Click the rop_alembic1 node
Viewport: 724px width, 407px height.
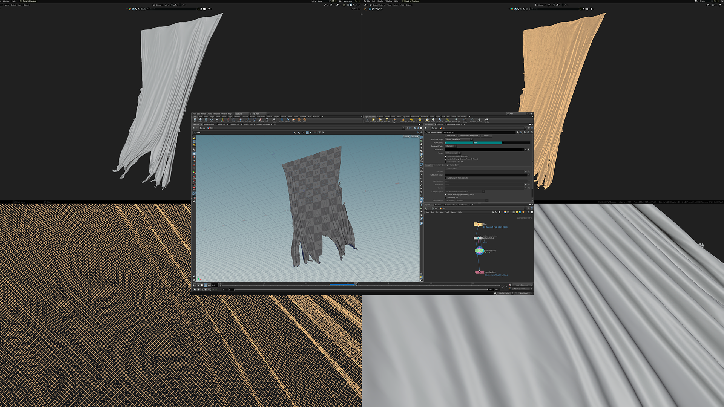479,272
